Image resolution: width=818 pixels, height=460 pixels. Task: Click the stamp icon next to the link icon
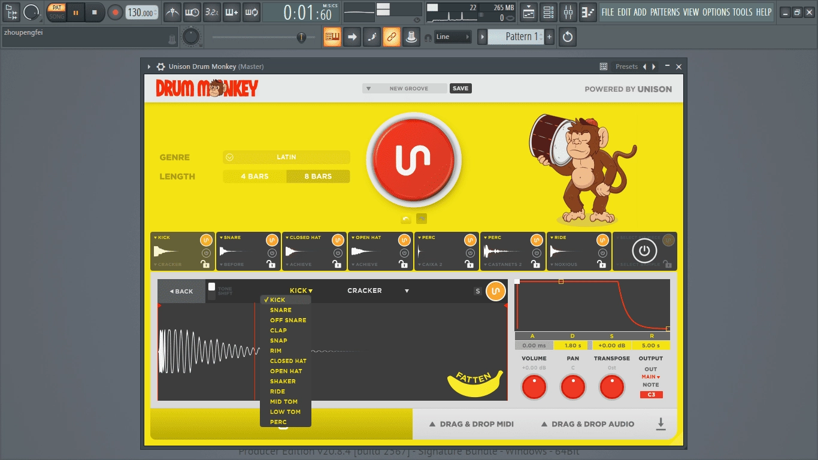411,37
